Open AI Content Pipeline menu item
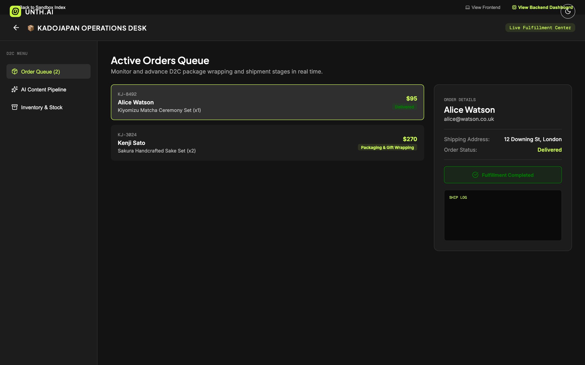 pyautogui.click(x=48, y=89)
